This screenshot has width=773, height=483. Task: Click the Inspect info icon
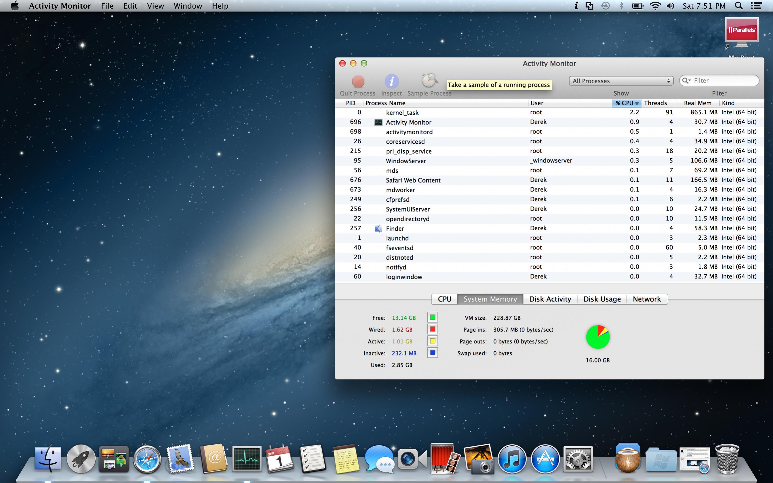click(391, 81)
